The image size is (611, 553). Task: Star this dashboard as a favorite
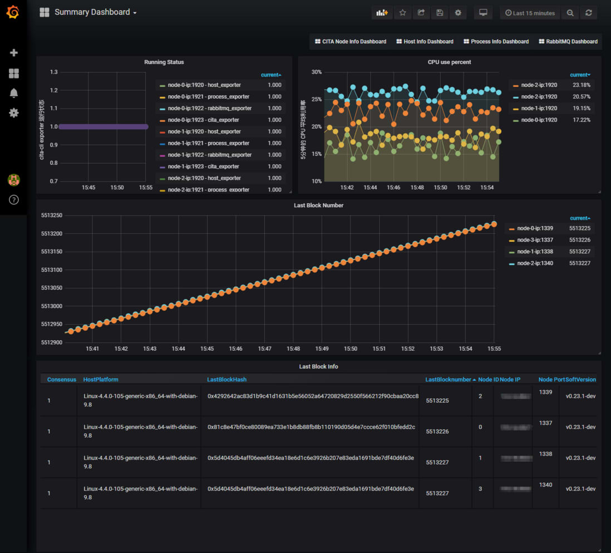402,13
